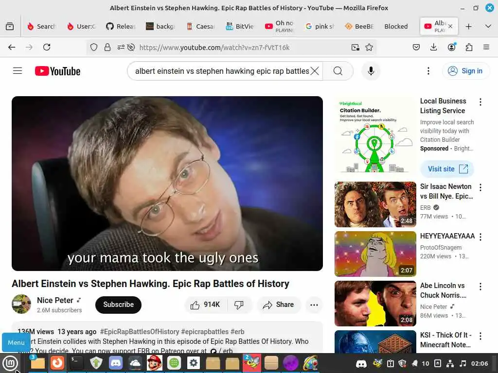This screenshot has width=498, height=373.
Task: Switch to the BitView tab
Action: pyautogui.click(x=240, y=26)
